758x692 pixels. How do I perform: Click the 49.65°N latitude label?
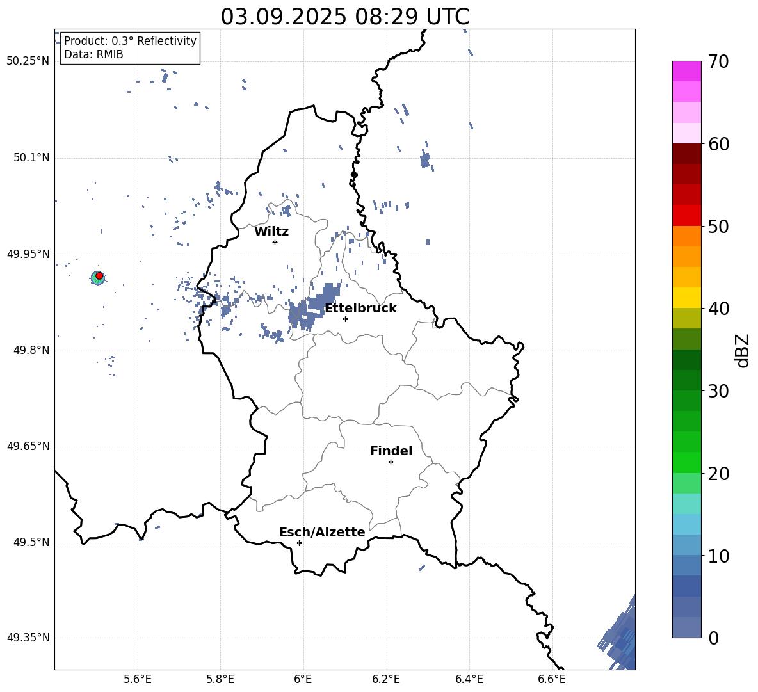(x=28, y=446)
